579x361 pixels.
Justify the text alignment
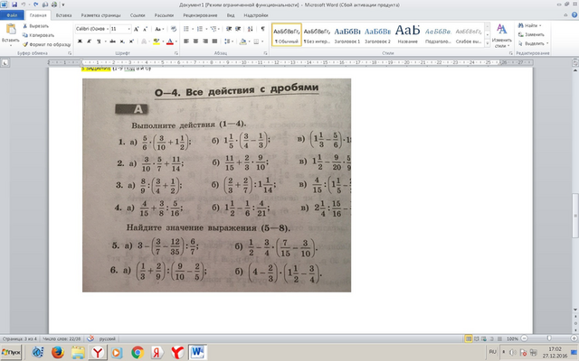pos(214,42)
